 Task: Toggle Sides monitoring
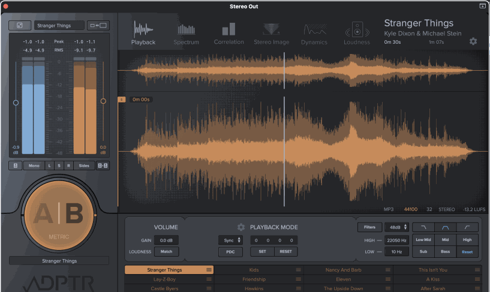(84, 165)
